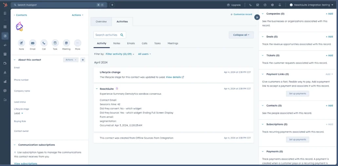Collapse the Tickets (0) panel

tap(263, 55)
